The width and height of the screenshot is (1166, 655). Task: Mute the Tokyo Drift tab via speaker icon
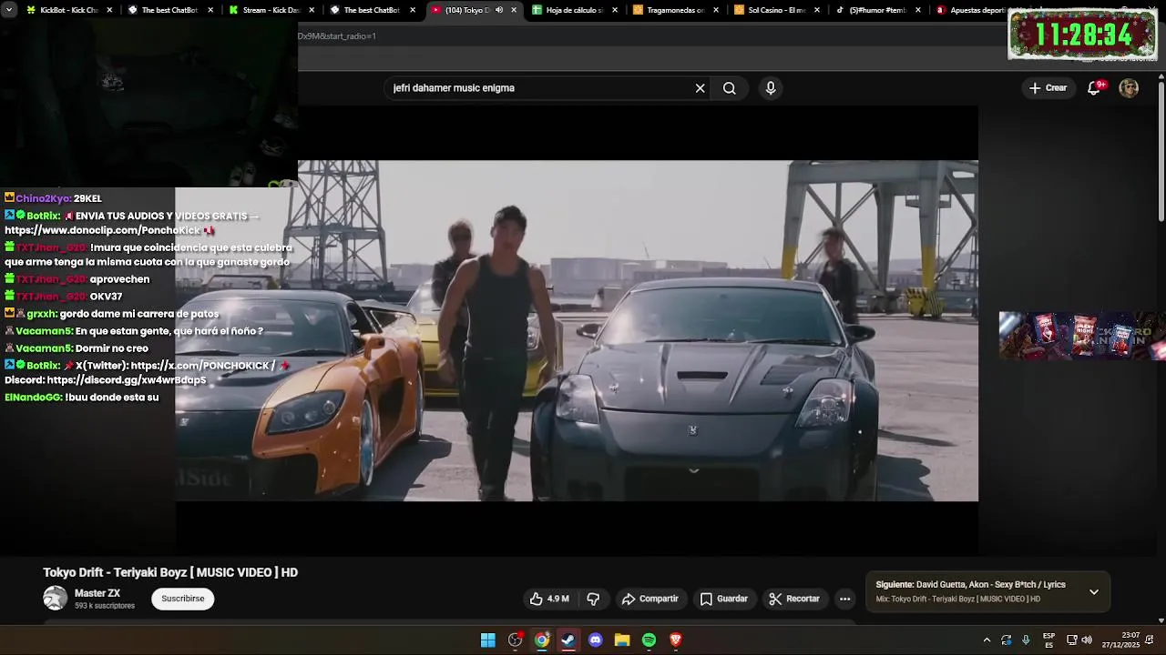(499, 10)
